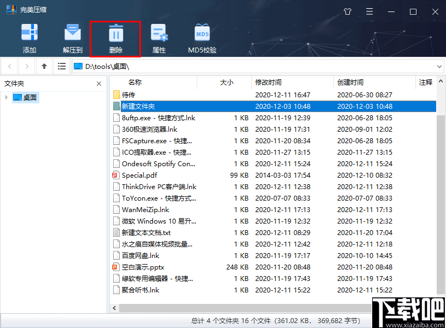Select 微软 Windows 10 易升... file

point(274,221)
